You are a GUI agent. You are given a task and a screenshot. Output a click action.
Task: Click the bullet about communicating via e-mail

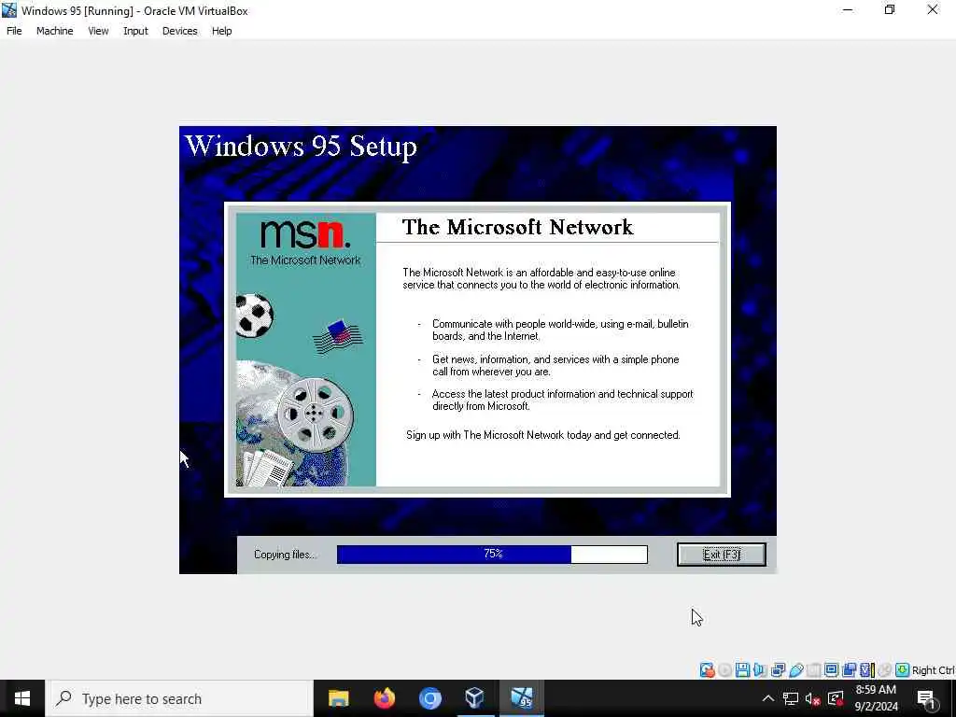click(560, 330)
